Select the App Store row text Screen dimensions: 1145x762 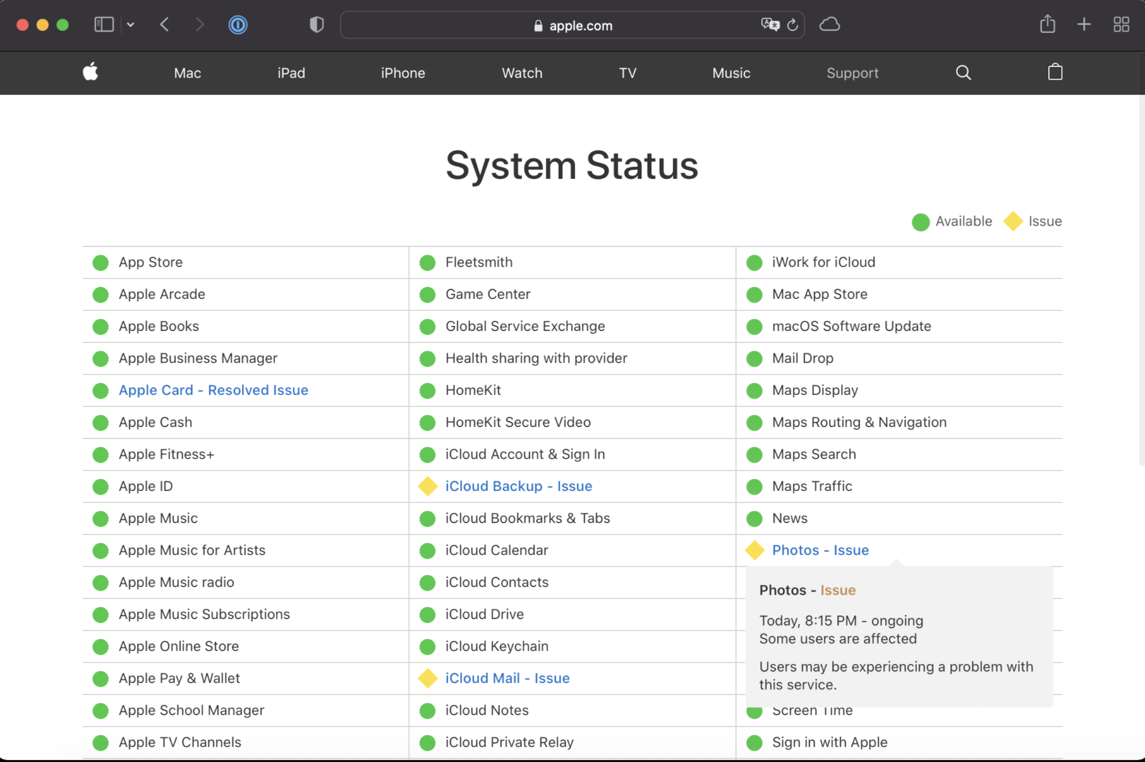(x=150, y=262)
